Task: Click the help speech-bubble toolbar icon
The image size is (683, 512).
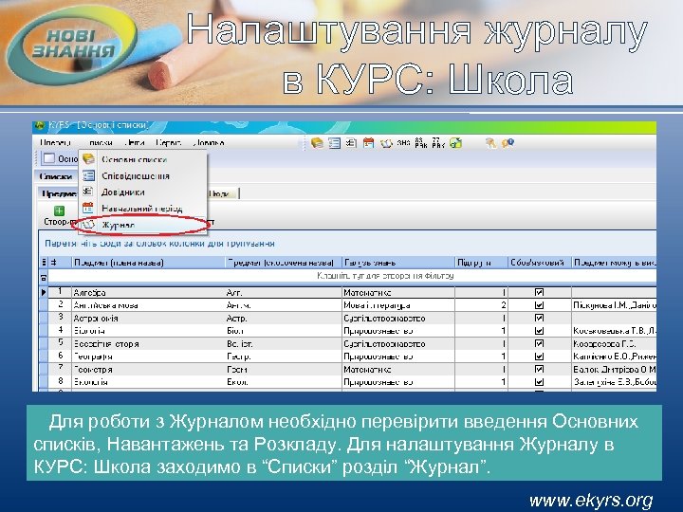Action: click(x=508, y=143)
